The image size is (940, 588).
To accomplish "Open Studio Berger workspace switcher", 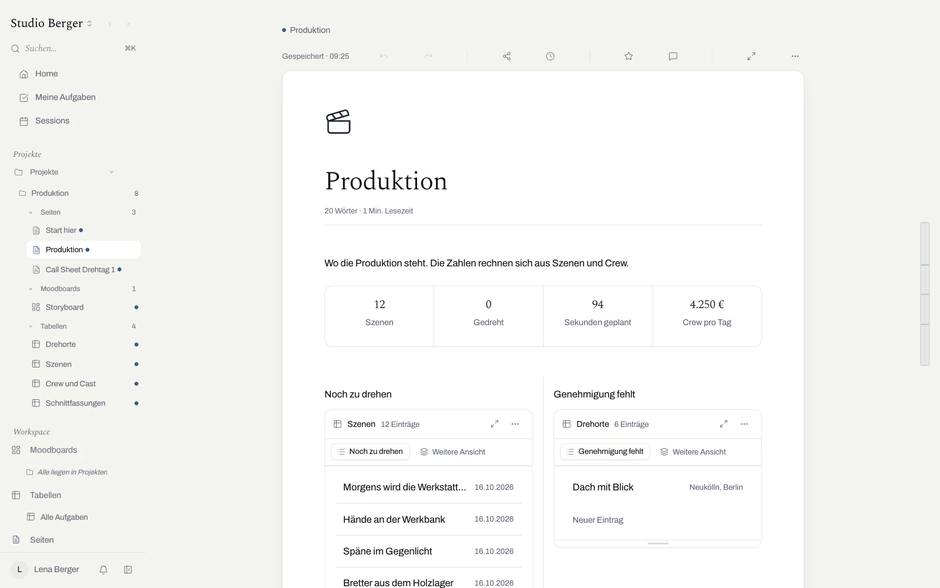I will coord(52,24).
